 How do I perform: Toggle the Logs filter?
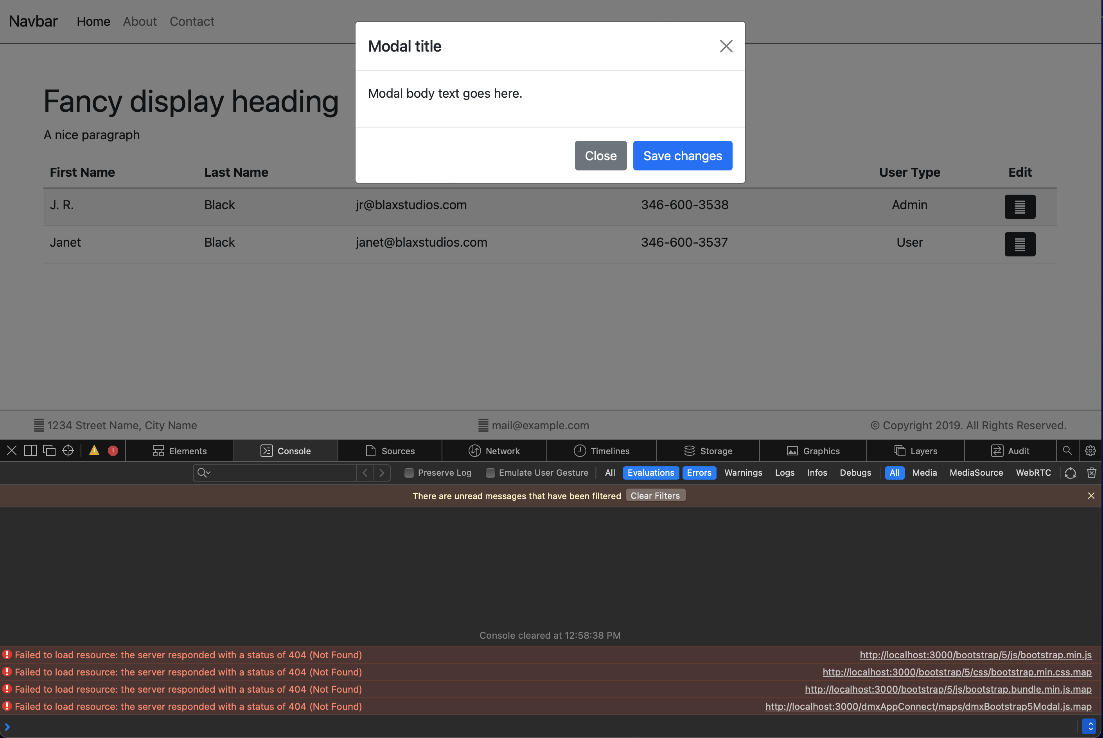[x=784, y=473]
